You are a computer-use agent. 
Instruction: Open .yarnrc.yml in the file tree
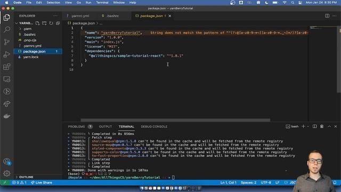tap(32, 46)
